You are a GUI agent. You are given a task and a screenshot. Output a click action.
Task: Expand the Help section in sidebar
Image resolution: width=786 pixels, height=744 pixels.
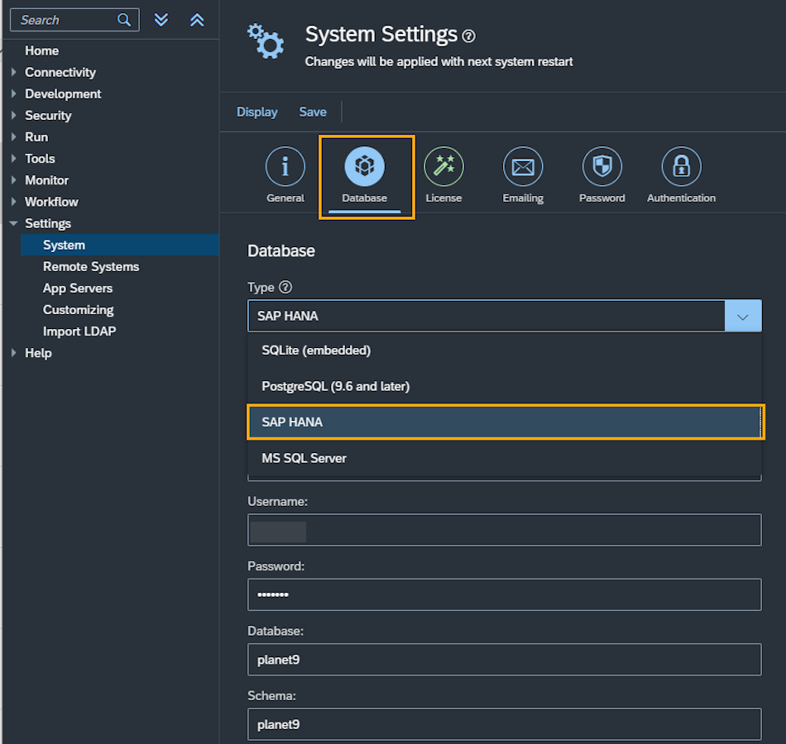pos(36,352)
